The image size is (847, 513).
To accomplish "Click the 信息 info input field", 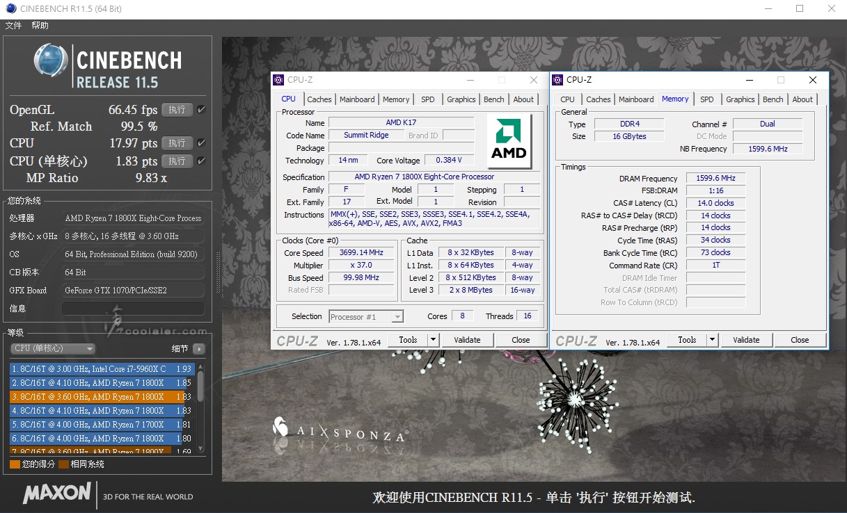I will pyautogui.click(x=133, y=309).
